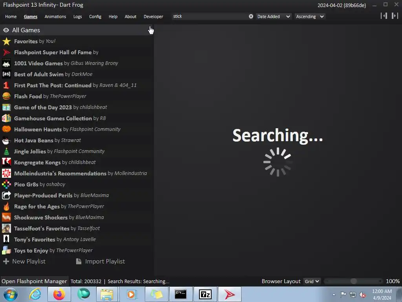Click the network tray icon
Viewport: 402px width, 302px height.
353,295
